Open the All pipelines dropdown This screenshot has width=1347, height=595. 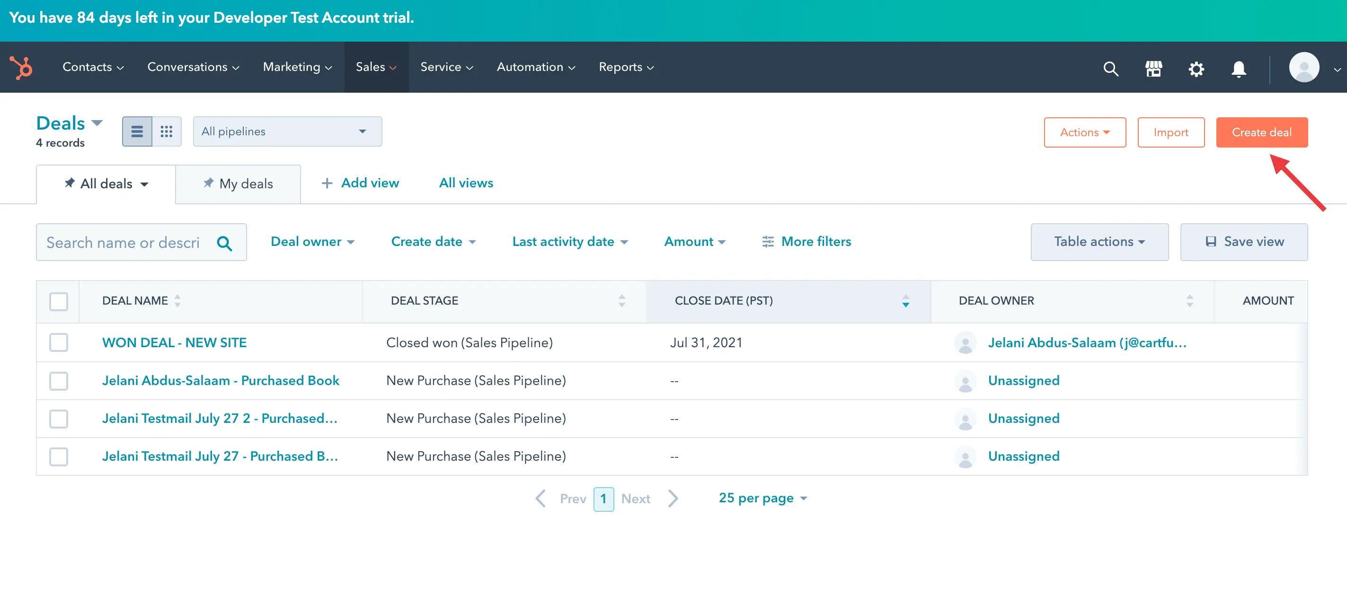287,131
